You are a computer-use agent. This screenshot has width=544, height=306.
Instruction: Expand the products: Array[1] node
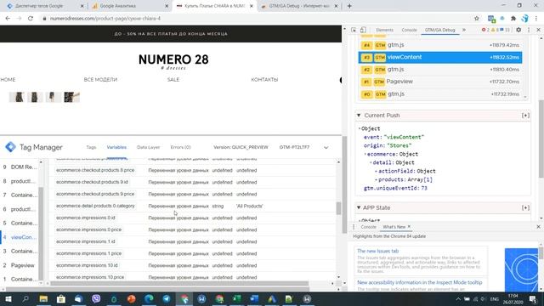point(405,179)
